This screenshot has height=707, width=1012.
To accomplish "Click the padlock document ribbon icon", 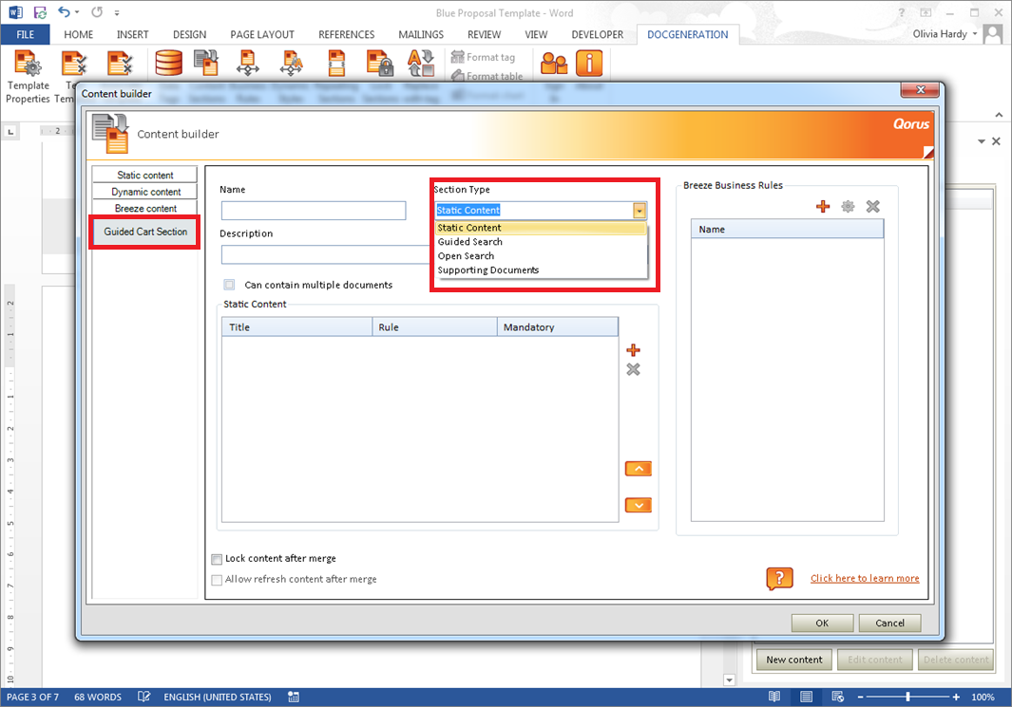I will coord(379,64).
